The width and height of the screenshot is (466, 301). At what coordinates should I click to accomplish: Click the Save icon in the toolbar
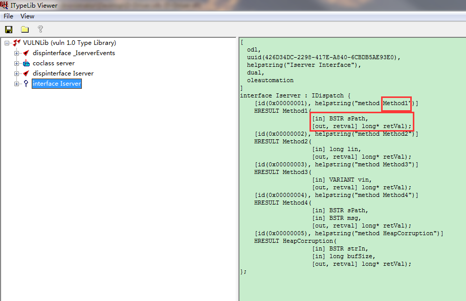tap(8, 29)
